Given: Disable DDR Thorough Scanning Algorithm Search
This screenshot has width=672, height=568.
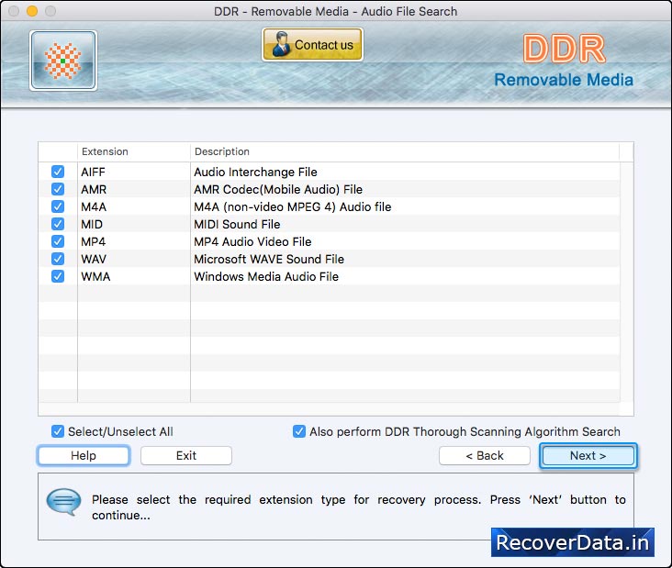Looking at the screenshot, I should (299, 431).
